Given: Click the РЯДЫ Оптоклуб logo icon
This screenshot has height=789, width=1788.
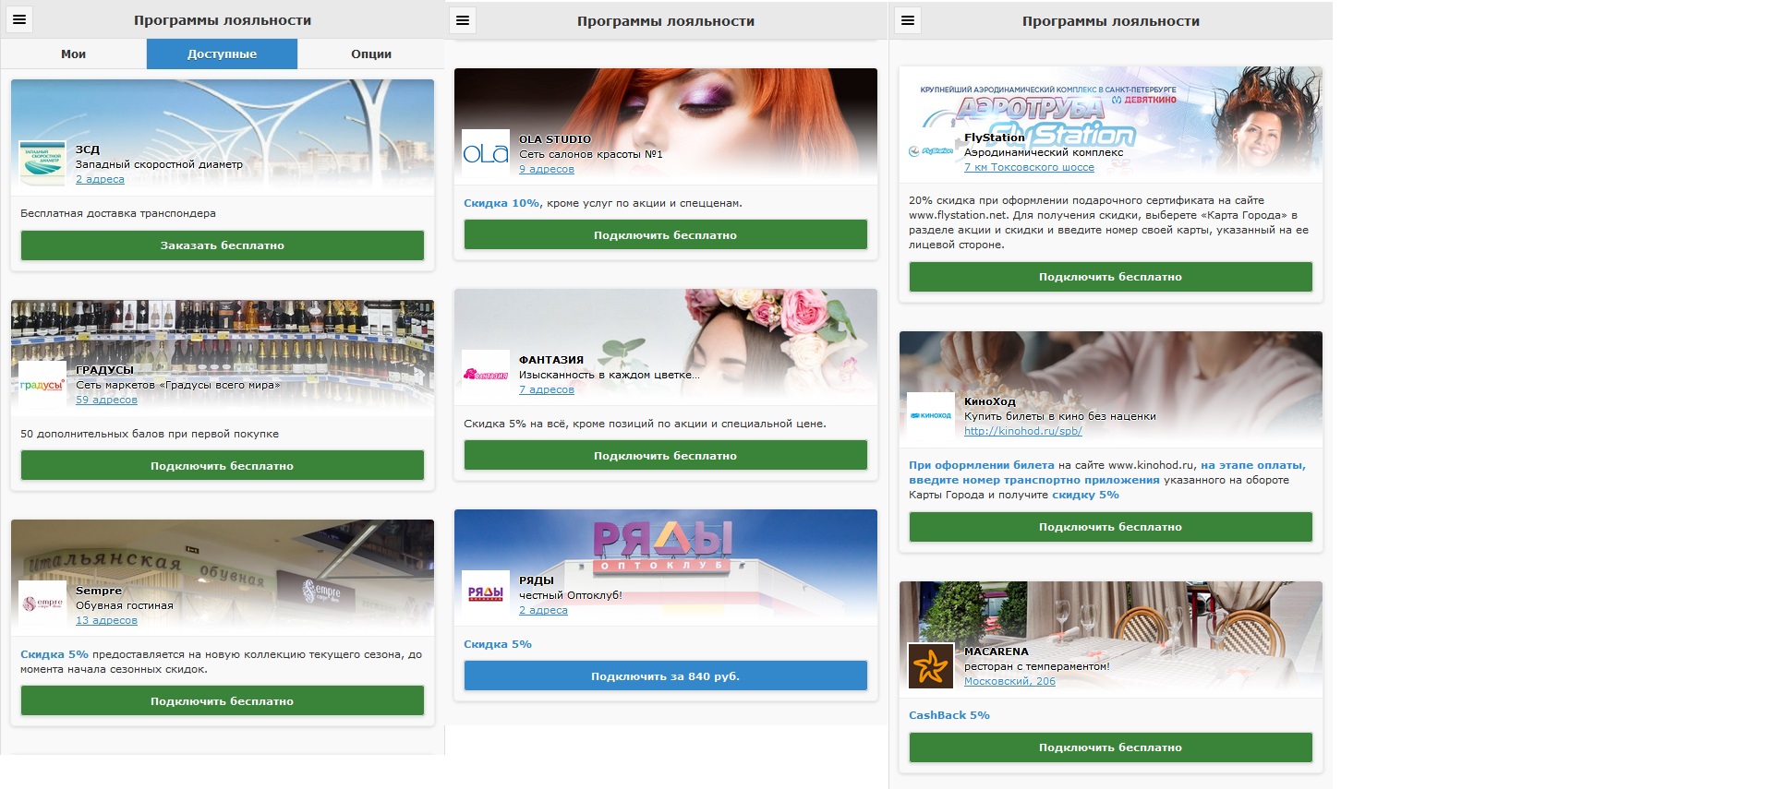Looking at the screenshot, I should point(486,594).
